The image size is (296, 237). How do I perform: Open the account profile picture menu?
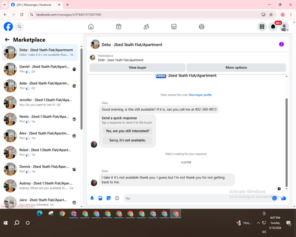click(x=284, y=27)
